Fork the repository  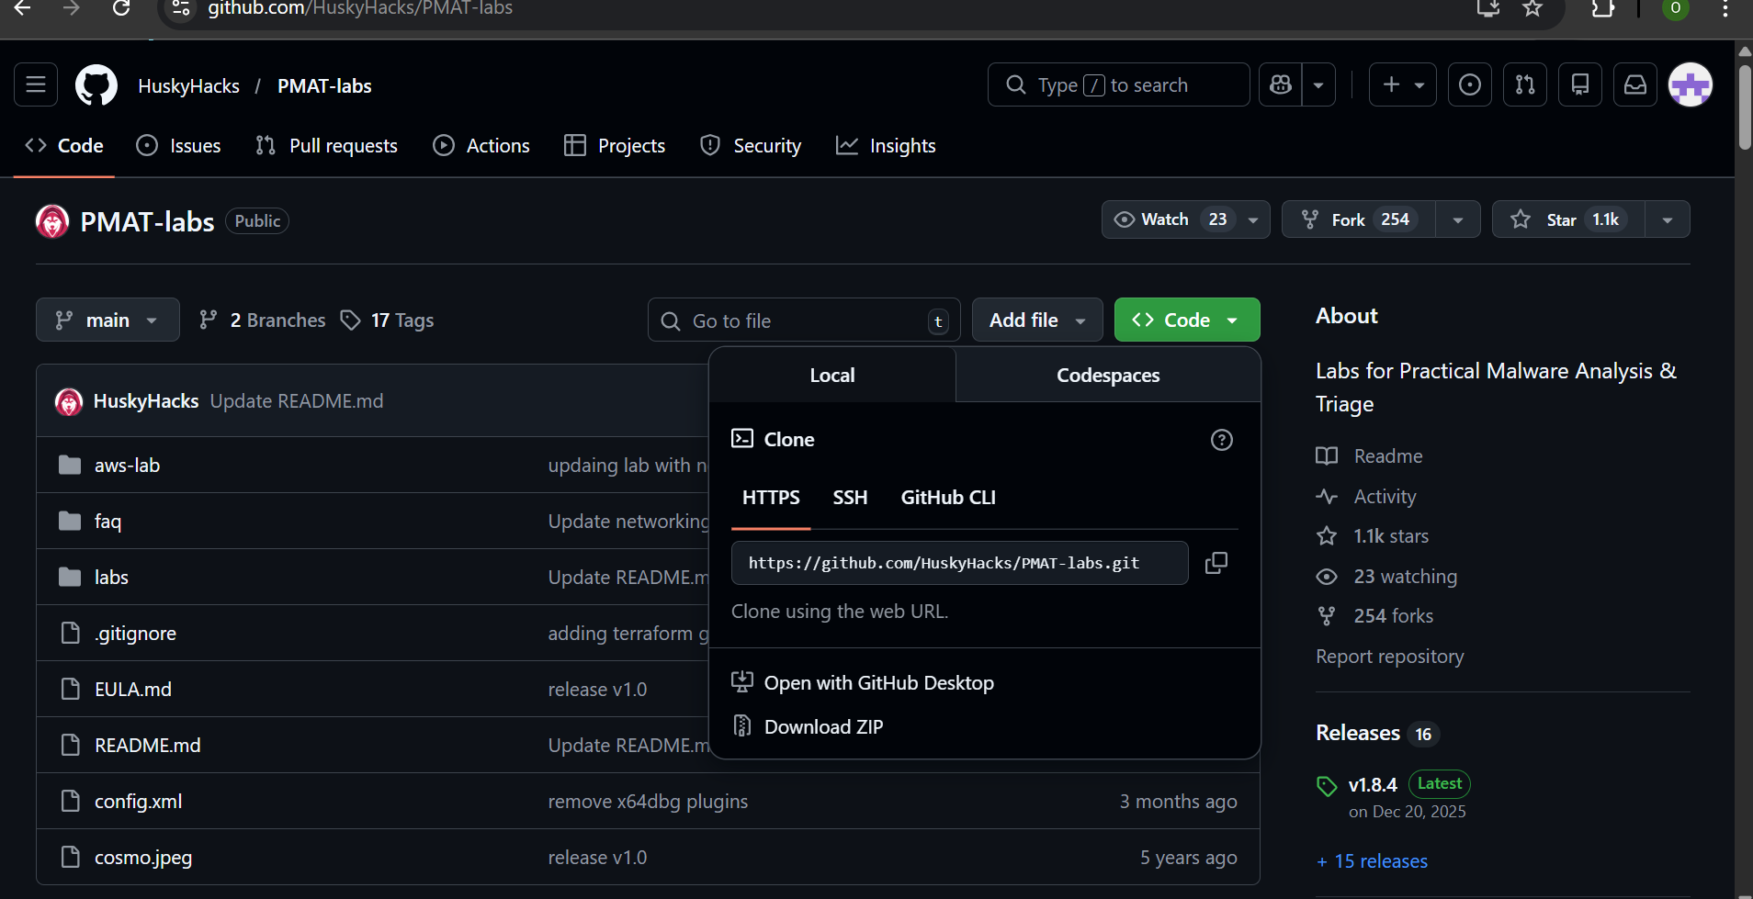pyautogui.click(x=1359, y=219)
